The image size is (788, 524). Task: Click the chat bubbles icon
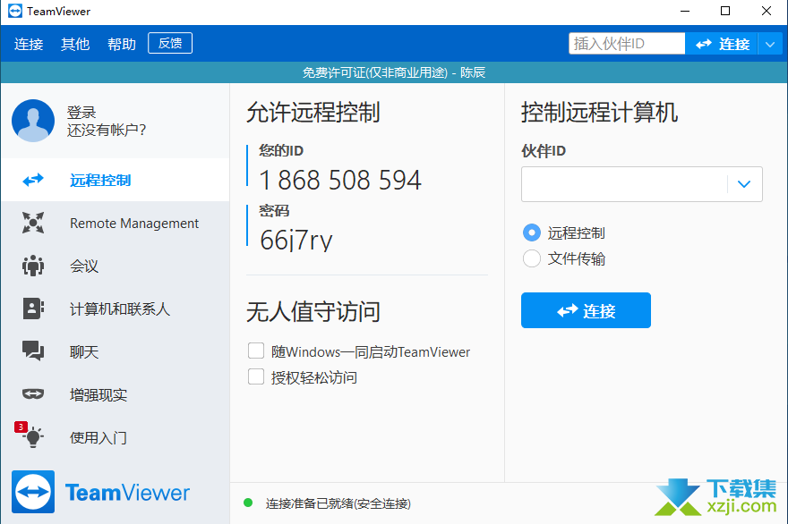pyautogui.click(x=33, y=351)
